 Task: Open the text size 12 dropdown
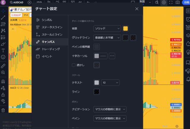click(x=110, y=83)
